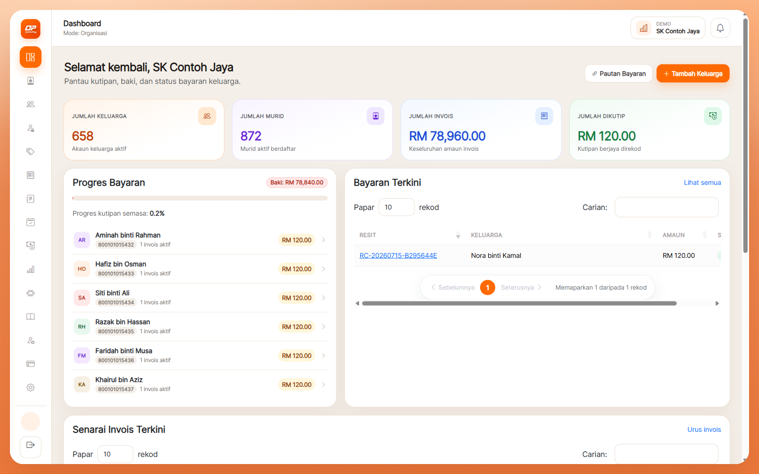The width and height of the screenshot is (759, 474).
Task: Open the student badge icon in sidebar
Action: (x=30, y=81)
